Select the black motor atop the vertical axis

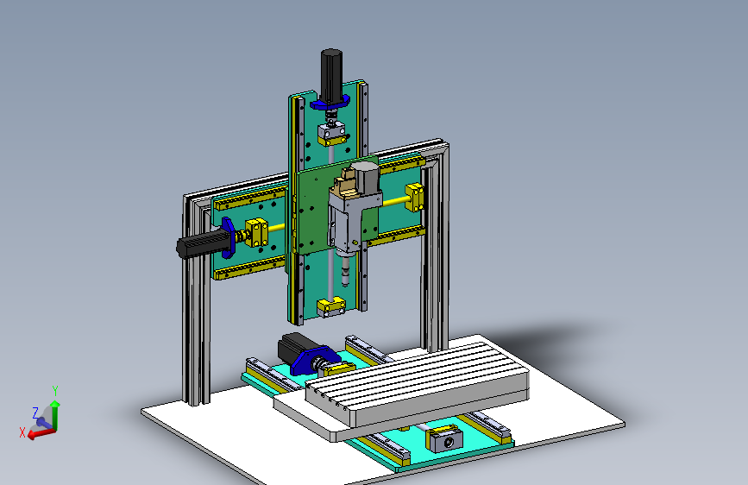331,74
